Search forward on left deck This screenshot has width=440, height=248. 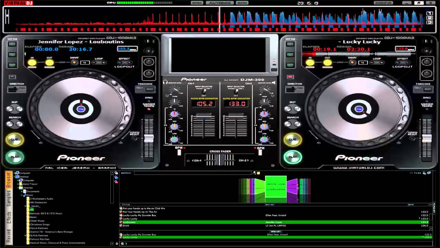point(19,124)
